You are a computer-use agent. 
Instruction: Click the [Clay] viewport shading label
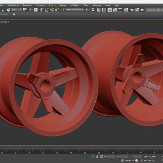6,22
